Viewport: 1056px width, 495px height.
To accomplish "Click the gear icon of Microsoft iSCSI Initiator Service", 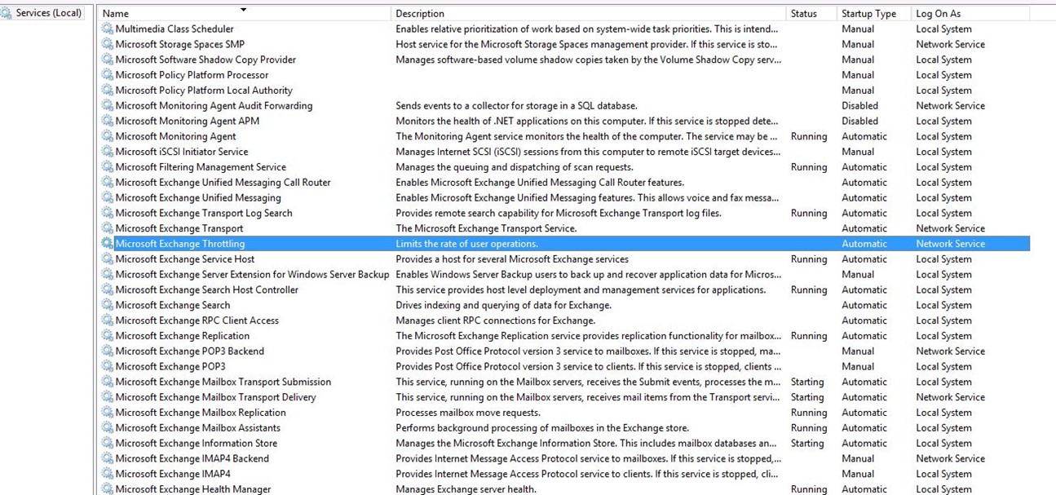I will pos(108,152).
